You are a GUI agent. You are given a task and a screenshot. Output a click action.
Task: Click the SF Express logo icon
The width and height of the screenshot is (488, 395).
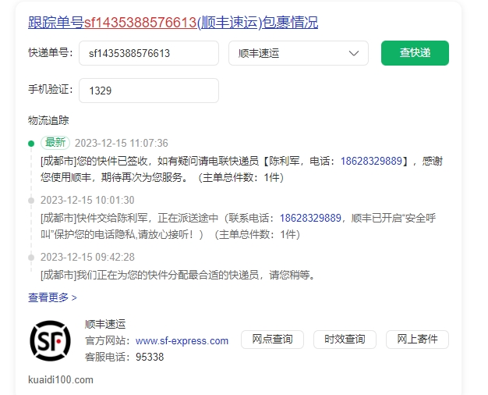pos(50,341)
